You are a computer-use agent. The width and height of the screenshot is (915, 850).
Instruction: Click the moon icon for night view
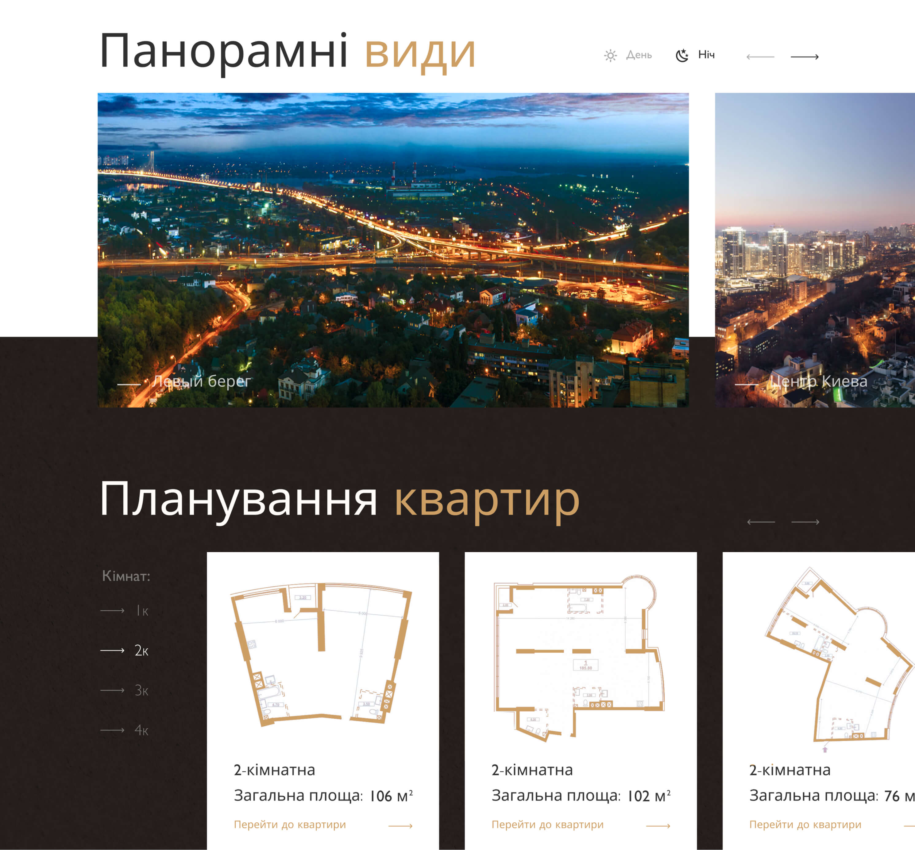pos(682,56)
